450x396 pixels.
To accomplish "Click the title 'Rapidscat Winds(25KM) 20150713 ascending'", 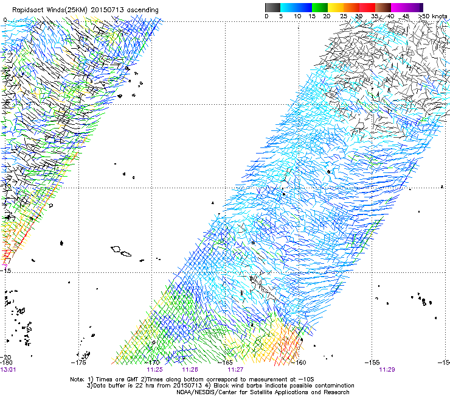I will click(85, 10).
